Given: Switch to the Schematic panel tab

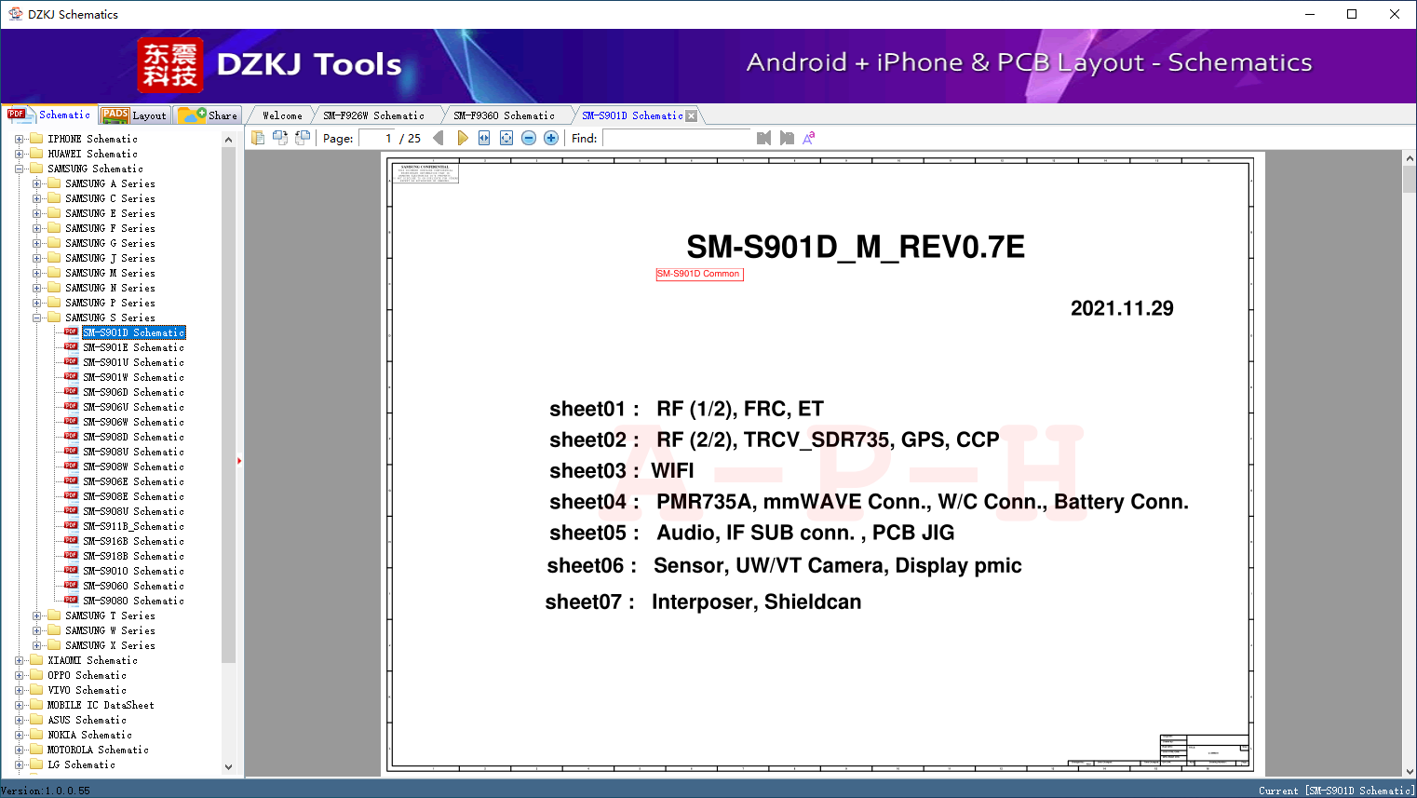Looking at the screenshot, I should [x=49, y=115].
